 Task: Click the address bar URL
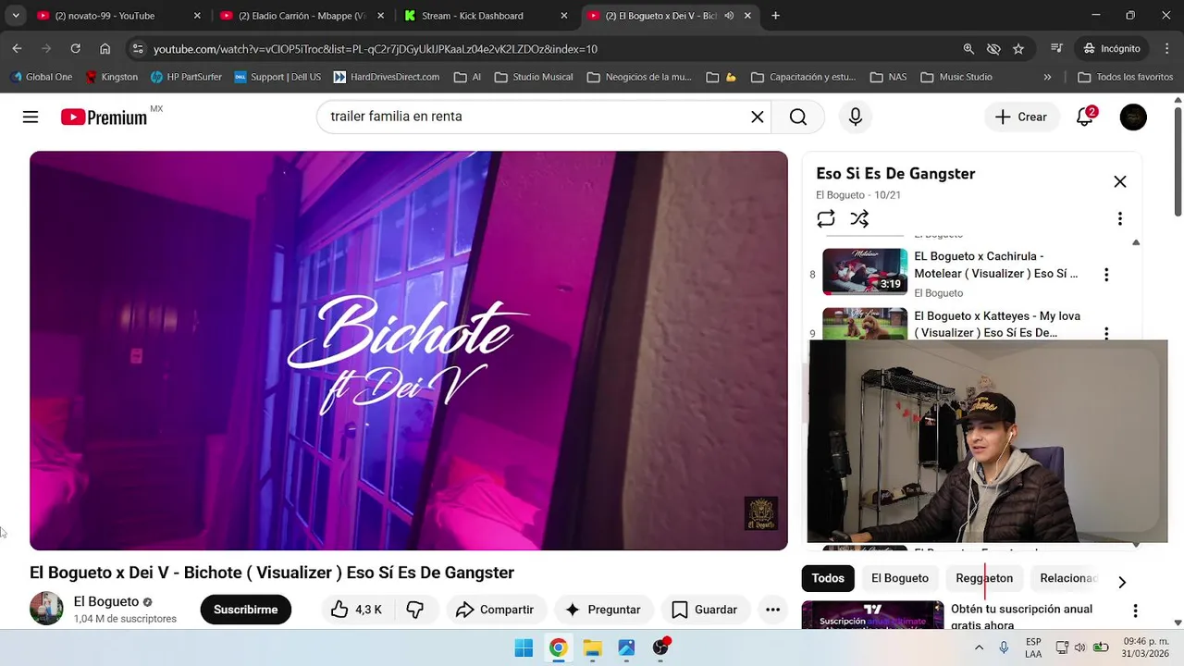(375, 49)
